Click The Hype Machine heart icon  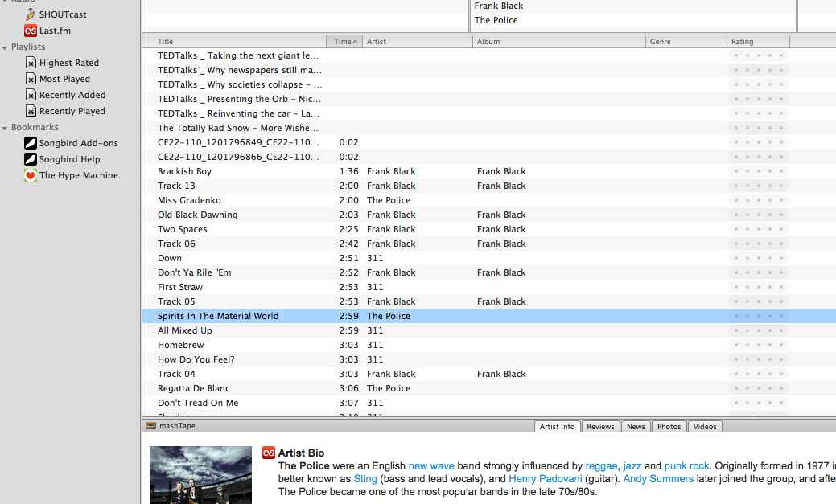[x=31, y=175]
